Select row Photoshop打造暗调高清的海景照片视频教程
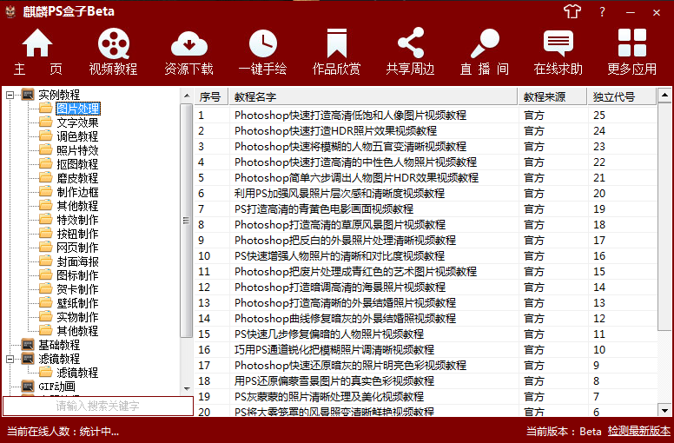Image resolution: width=674 pixels, height=443 pixels. (426, 287)
